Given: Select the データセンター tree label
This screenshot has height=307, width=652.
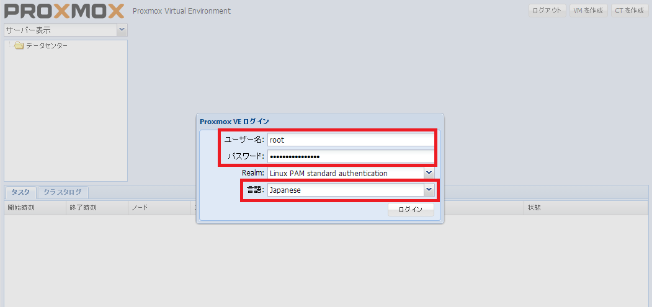Looking at the screenshot, I should [47, 46].
